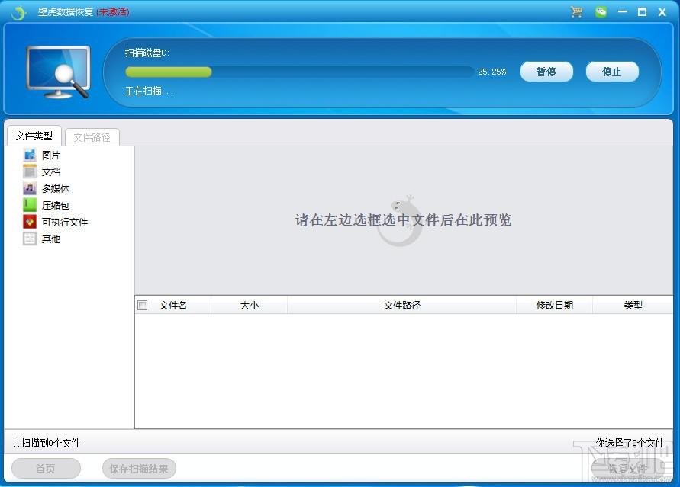
Task: Click the 保存扫描结果 button
Action: click(x=139, y=469)
